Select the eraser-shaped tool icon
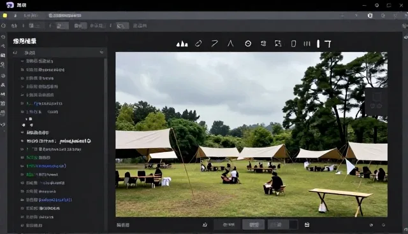The height and width of the screenshot is (234, 408). [198, 44]
